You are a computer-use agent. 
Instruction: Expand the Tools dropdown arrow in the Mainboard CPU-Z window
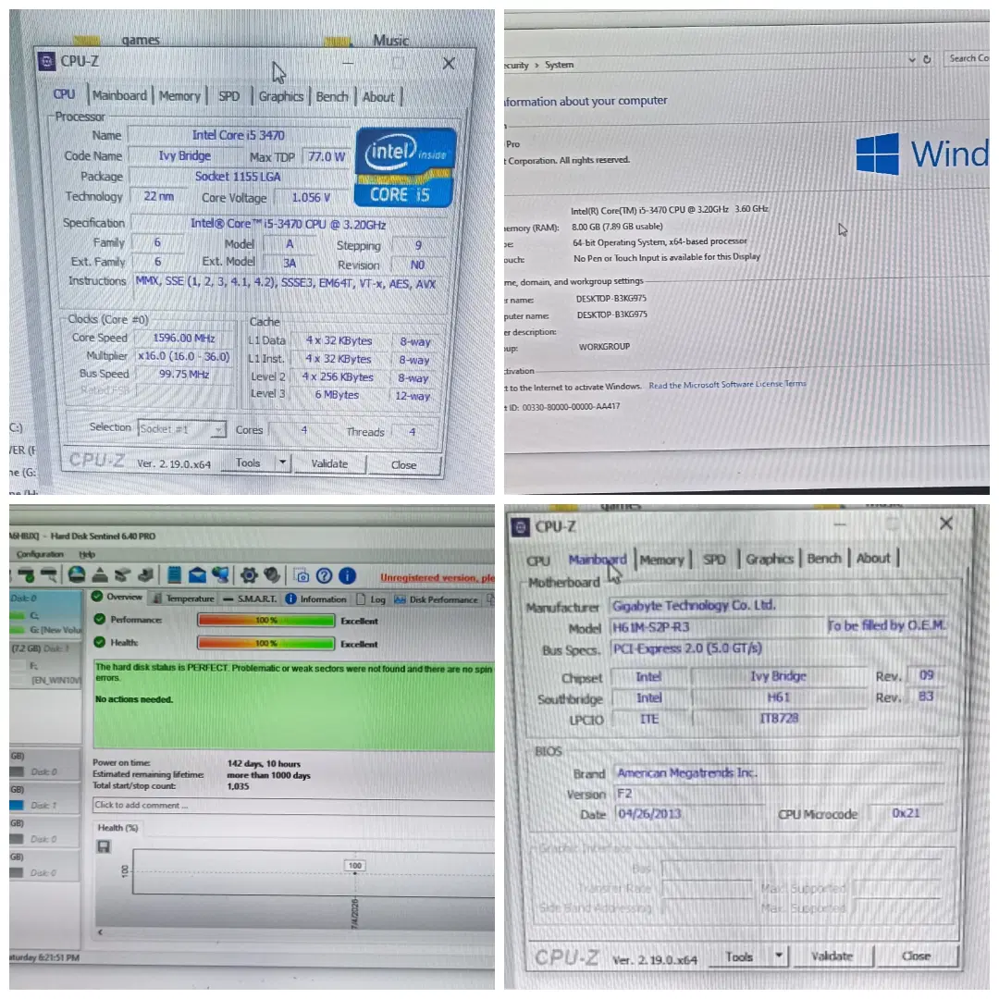(779, 956)
